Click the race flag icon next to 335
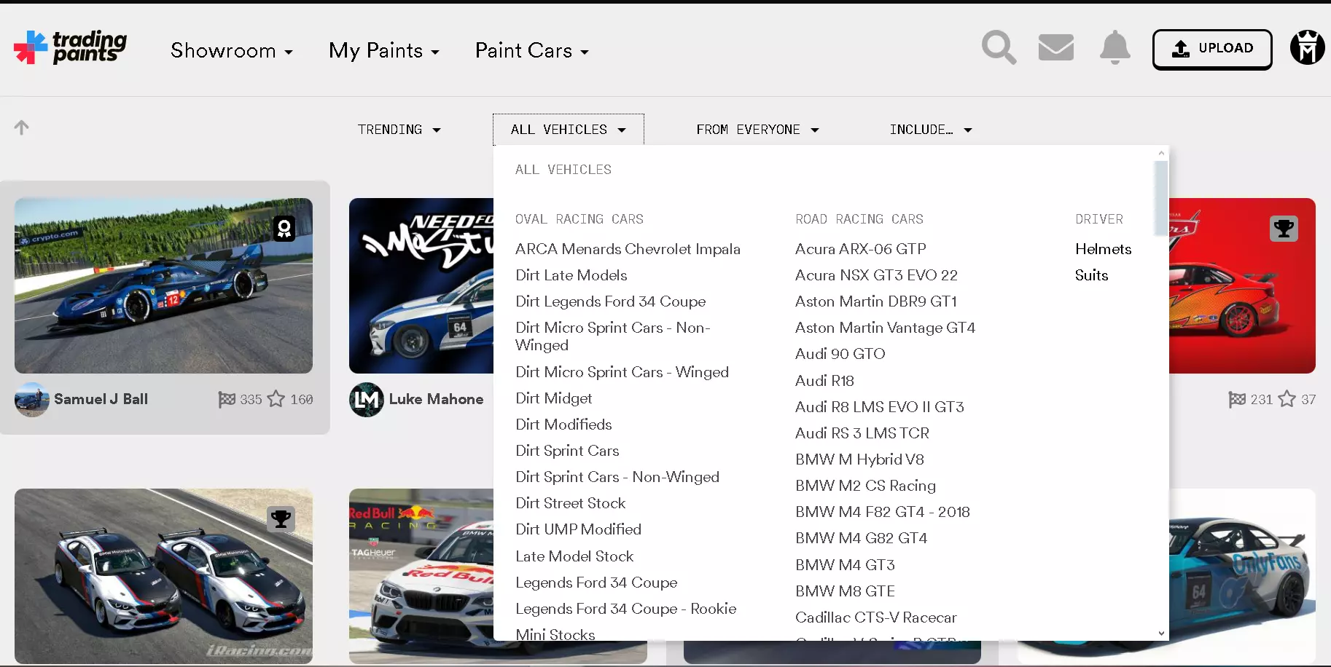This screenshot has width=1331, height=667. point(227,399)
